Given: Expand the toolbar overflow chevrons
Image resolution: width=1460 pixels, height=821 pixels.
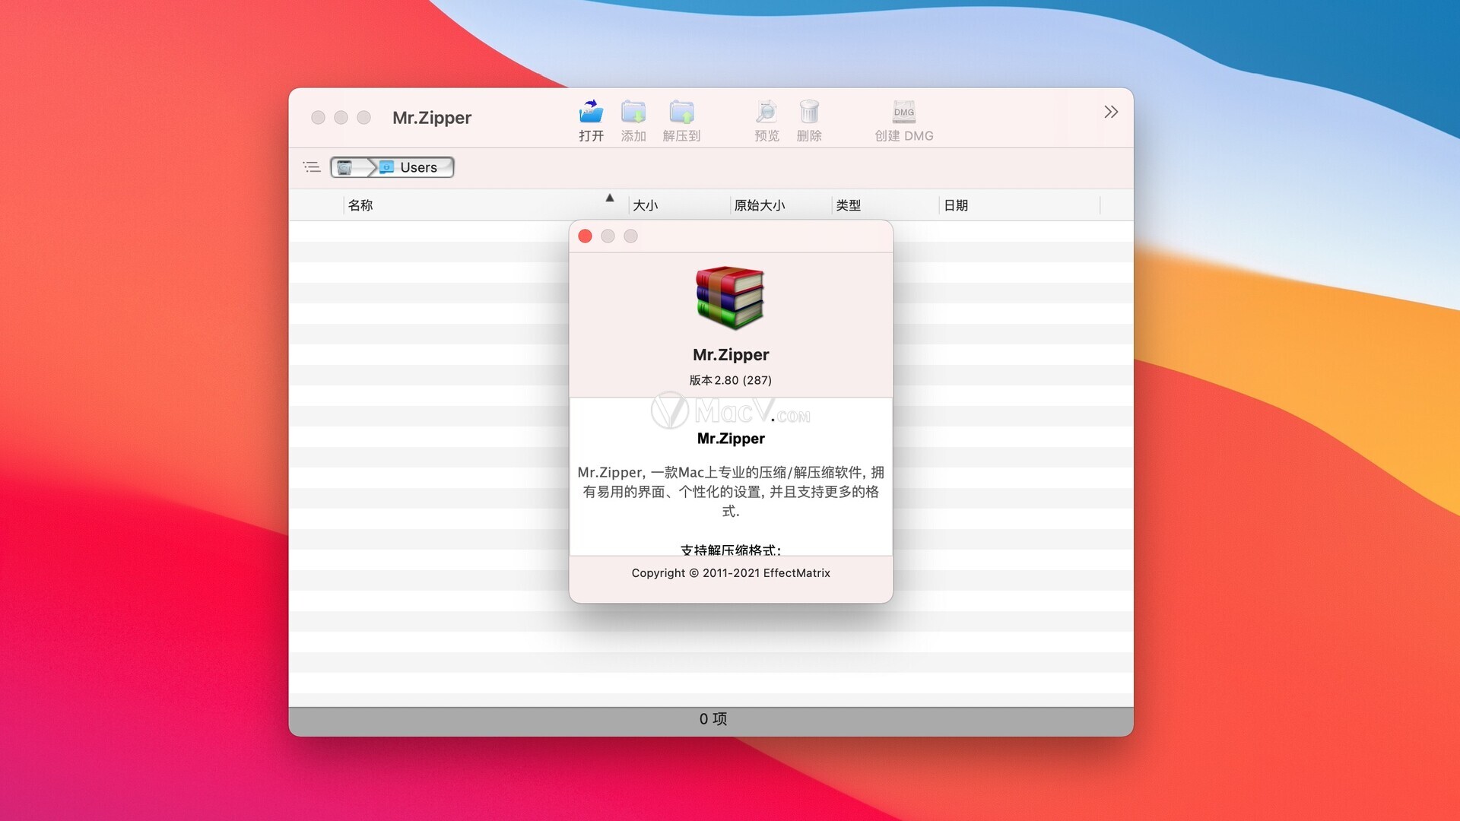Looking at the screenshot, I should (x=1111, y=113).
